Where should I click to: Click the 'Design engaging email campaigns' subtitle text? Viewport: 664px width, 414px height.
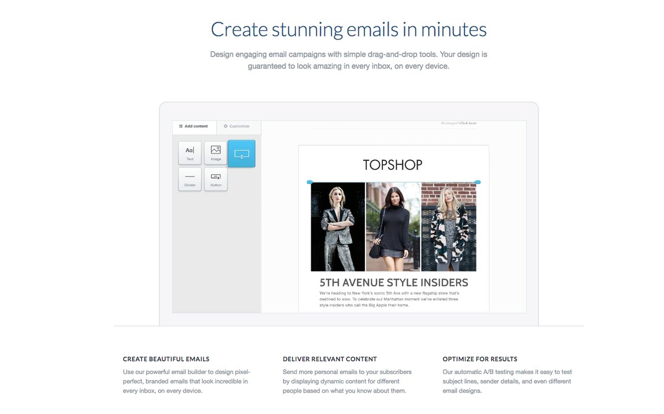point(349,60)
